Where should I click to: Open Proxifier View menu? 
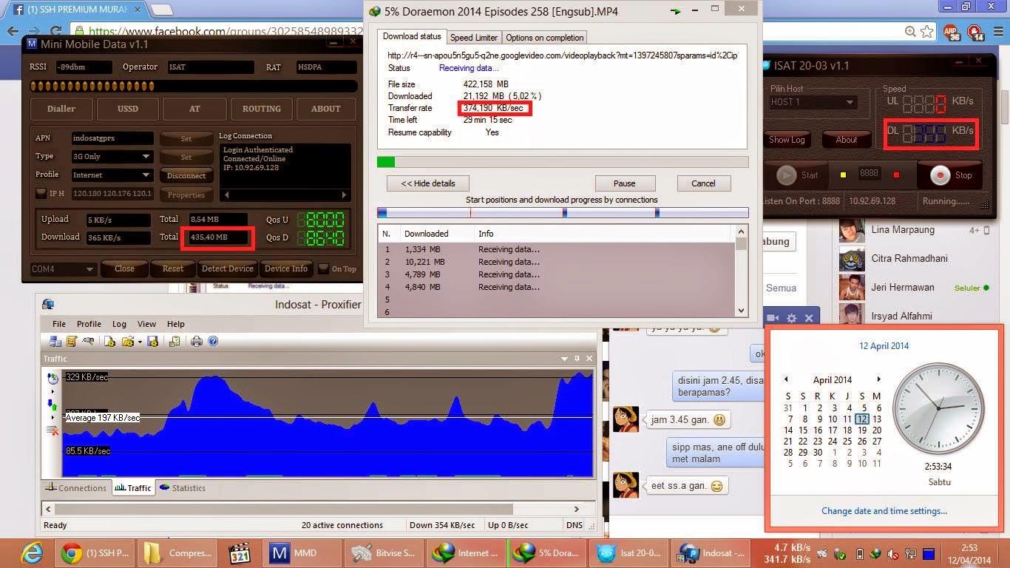(x=146, y=324)
